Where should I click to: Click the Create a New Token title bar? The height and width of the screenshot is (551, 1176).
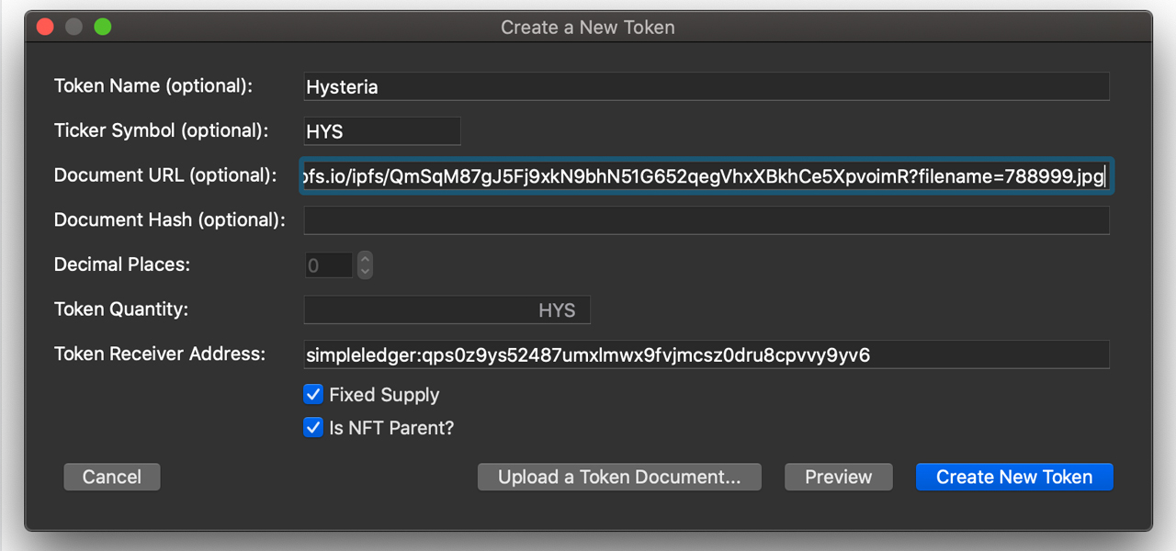[588, 28]
